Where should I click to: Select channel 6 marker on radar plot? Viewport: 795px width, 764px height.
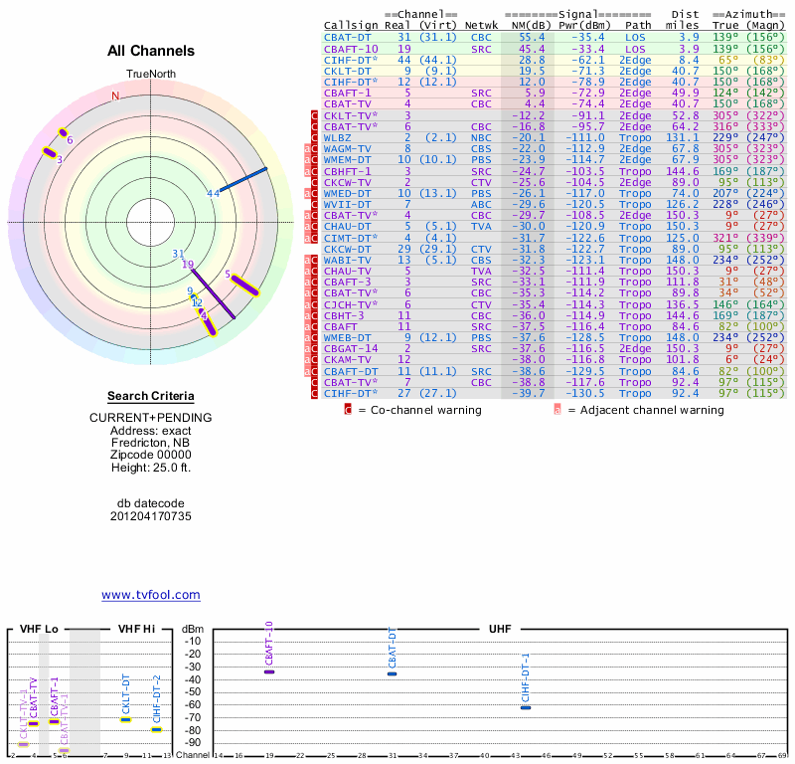tap(64, 132)
